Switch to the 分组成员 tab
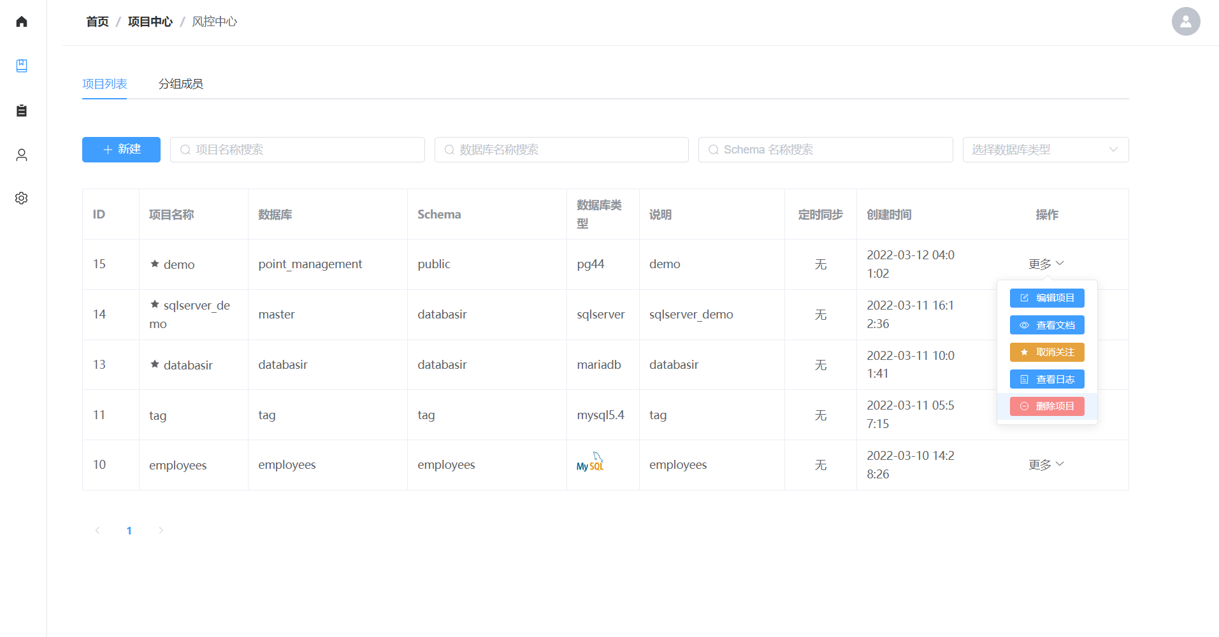The width and height of the screenshot is (1219, 637). click(181, 84)
